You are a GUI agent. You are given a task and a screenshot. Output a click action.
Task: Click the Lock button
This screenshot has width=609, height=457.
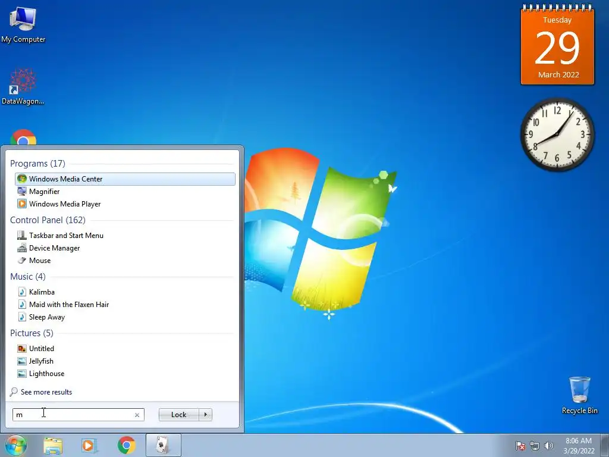point(178,415)
